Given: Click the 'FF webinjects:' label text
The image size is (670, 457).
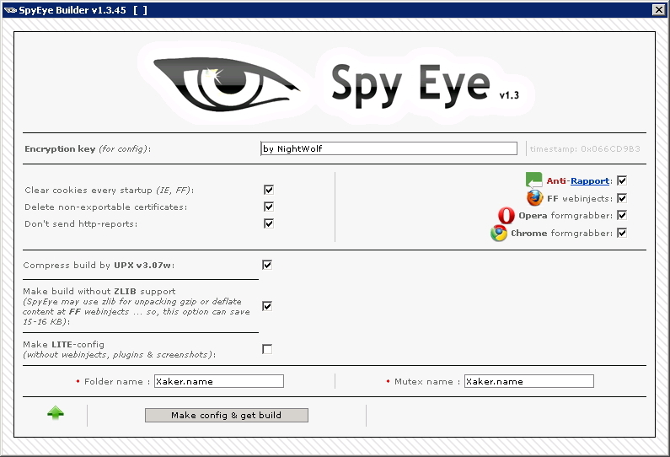Looking at the screenshot, I should pyautogui.click(x=580, y=198).
